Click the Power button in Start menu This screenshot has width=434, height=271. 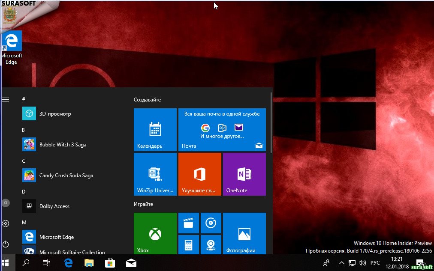click(6, 244)
